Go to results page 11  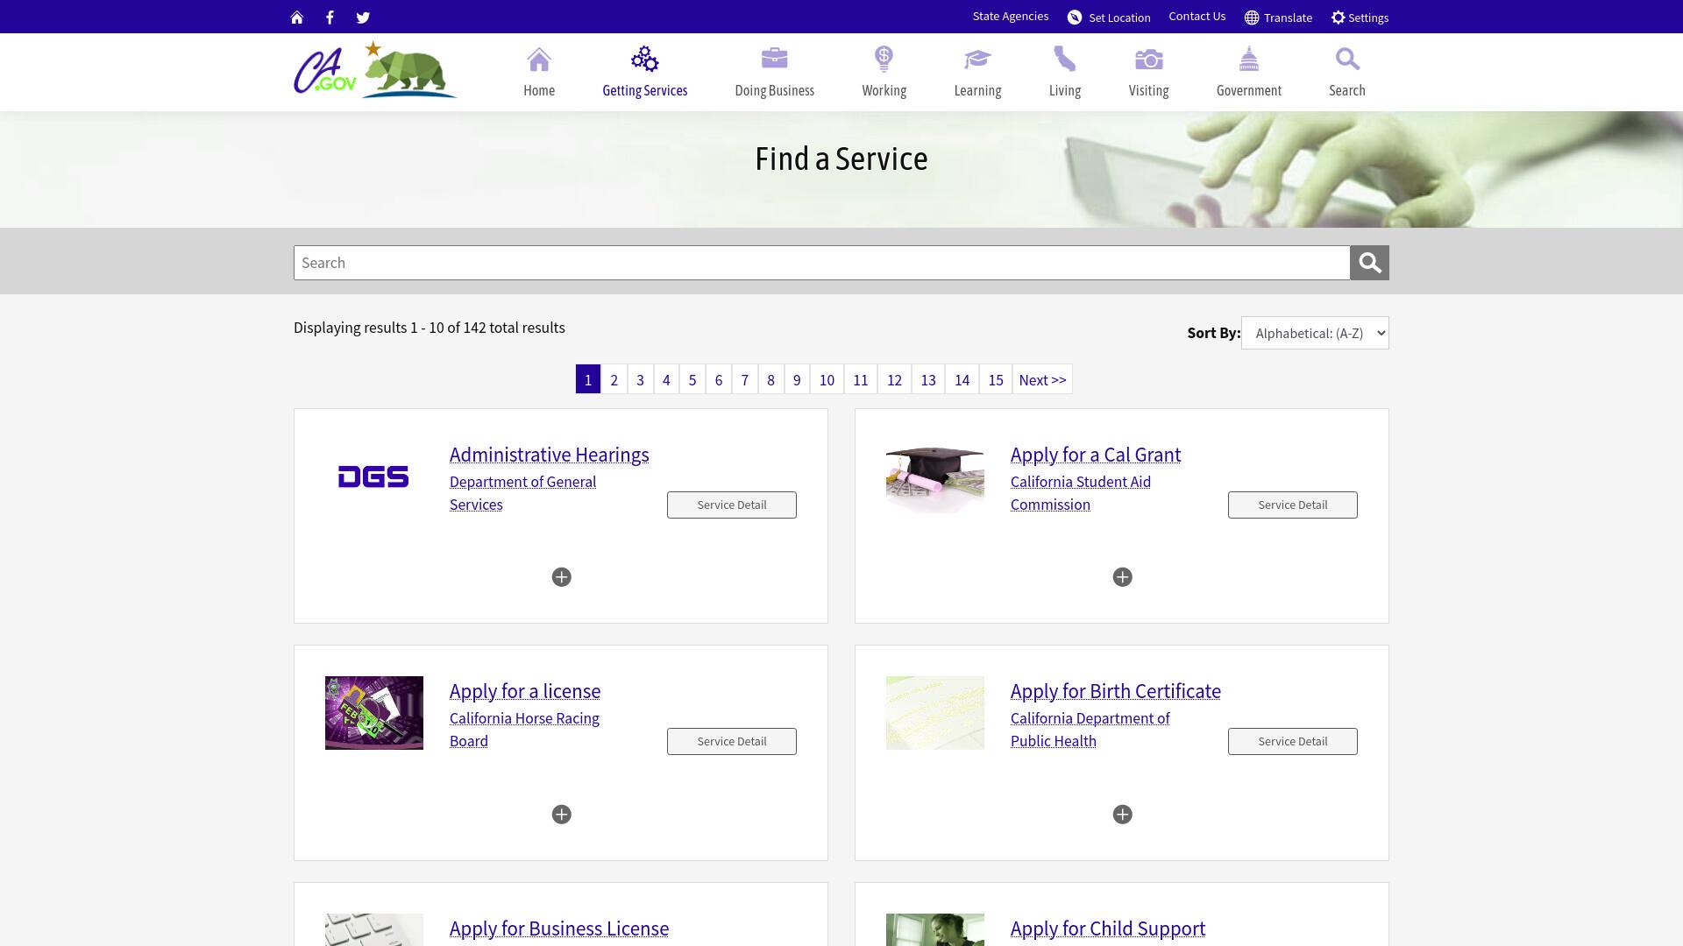click(861, 379)
